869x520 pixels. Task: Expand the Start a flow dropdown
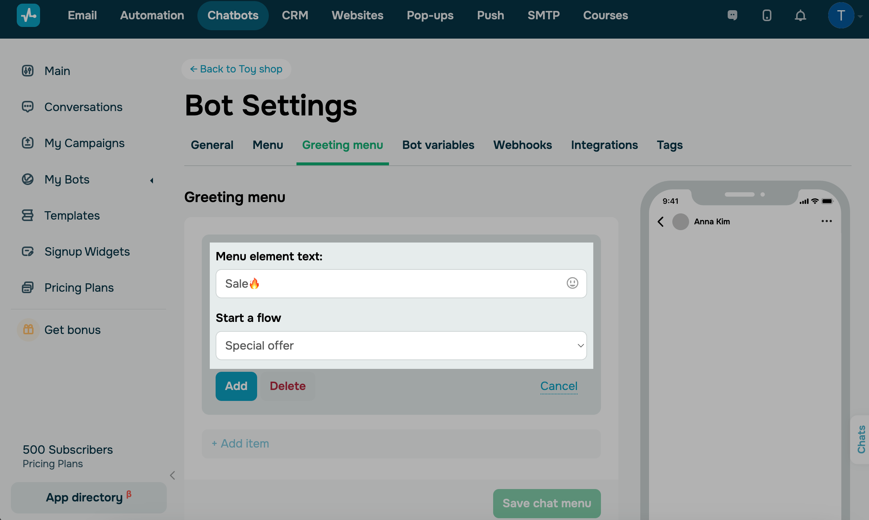[x=401, y=345]
